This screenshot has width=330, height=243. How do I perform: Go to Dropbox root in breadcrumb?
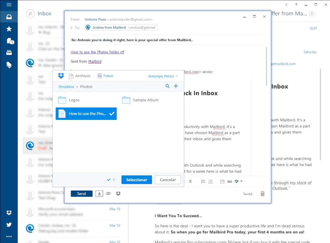[66, 87]
